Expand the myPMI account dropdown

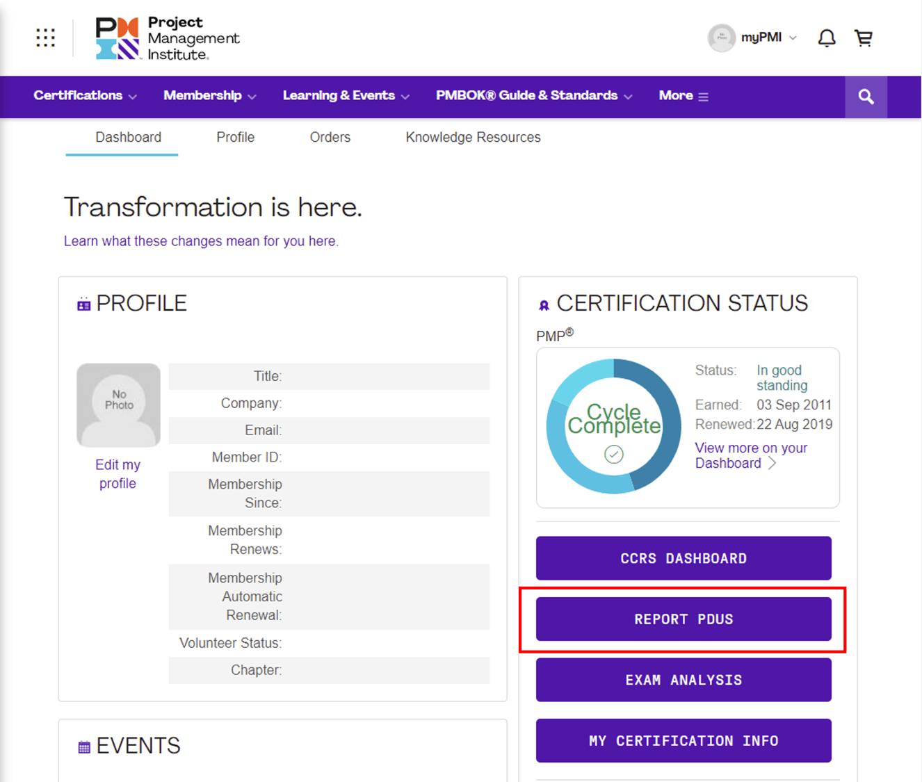(x=769, y=38)
